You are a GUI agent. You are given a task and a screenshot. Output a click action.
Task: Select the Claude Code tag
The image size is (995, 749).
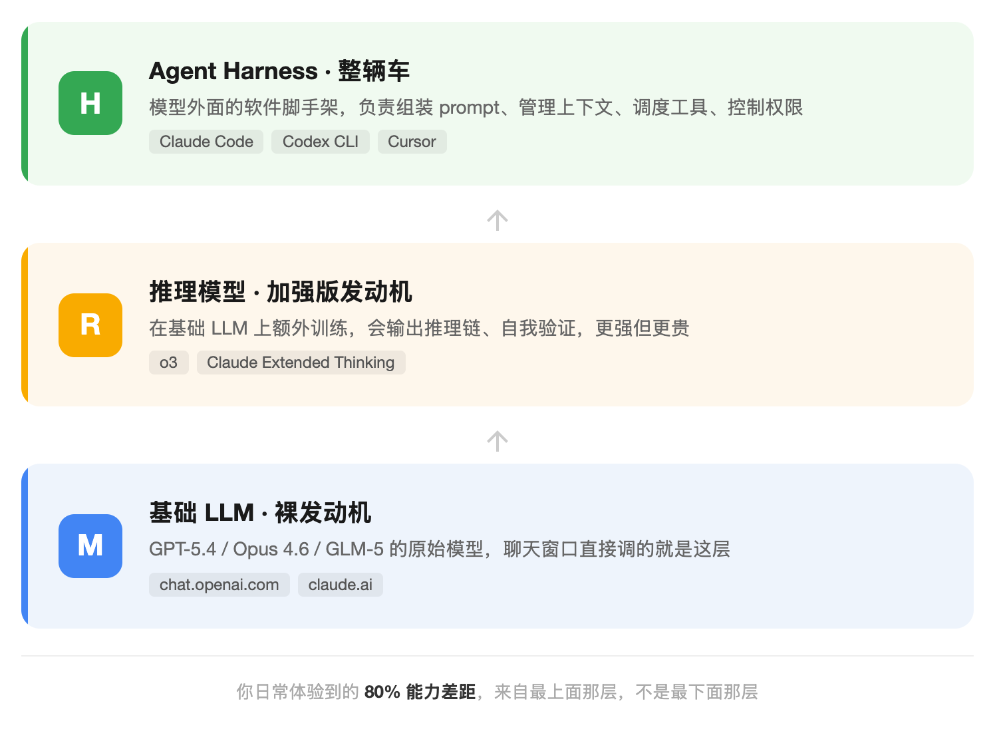(206, 142)
